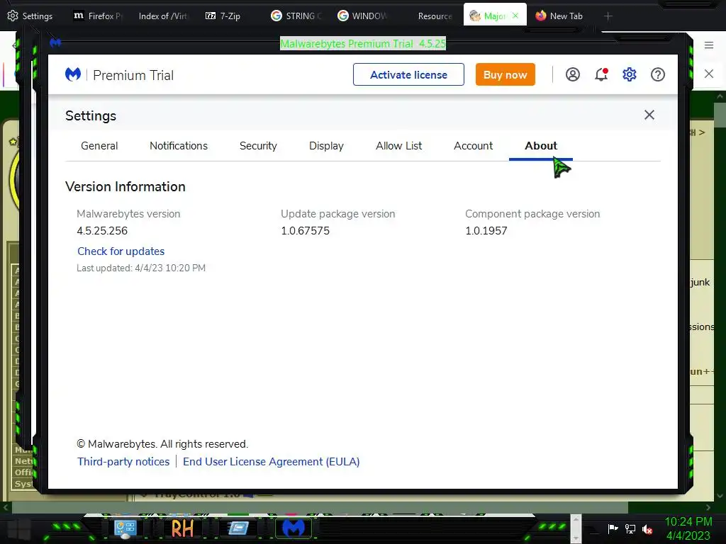Click the Malwarebytes title bar logo icon

(55, 43)
